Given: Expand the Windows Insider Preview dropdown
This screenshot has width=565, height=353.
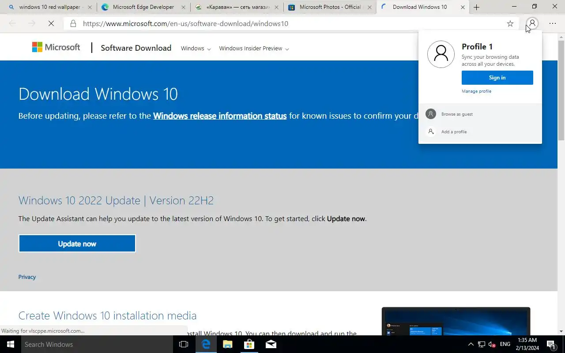Looking at the screenshot, I should pyautogui.click(x=254, y=49).
